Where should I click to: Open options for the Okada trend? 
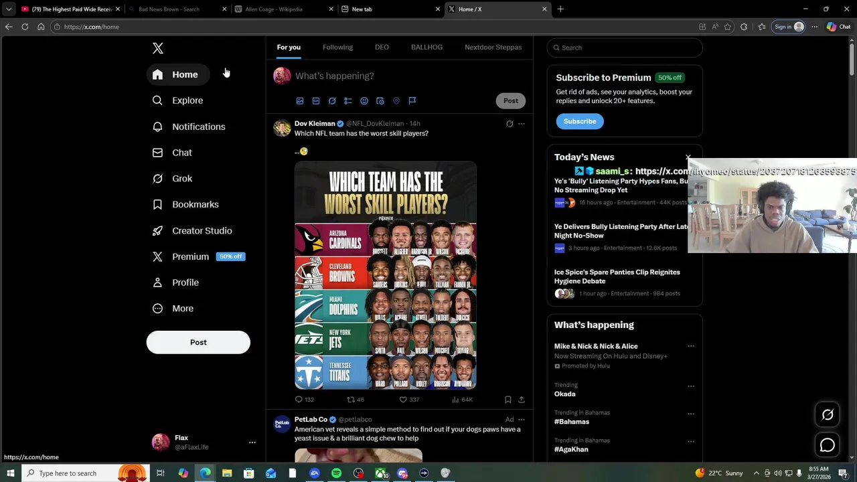point(691,386)
